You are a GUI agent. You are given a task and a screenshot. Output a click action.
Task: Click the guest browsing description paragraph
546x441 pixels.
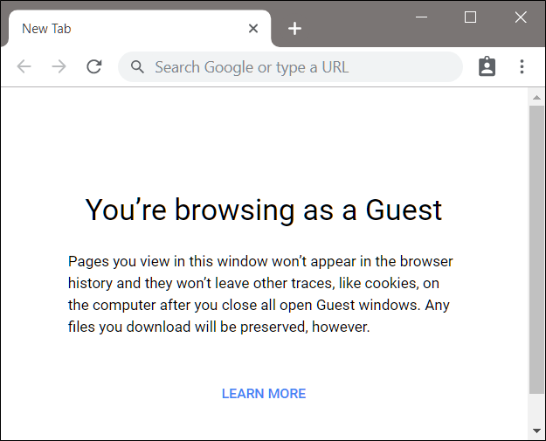(x=260, y=294)
